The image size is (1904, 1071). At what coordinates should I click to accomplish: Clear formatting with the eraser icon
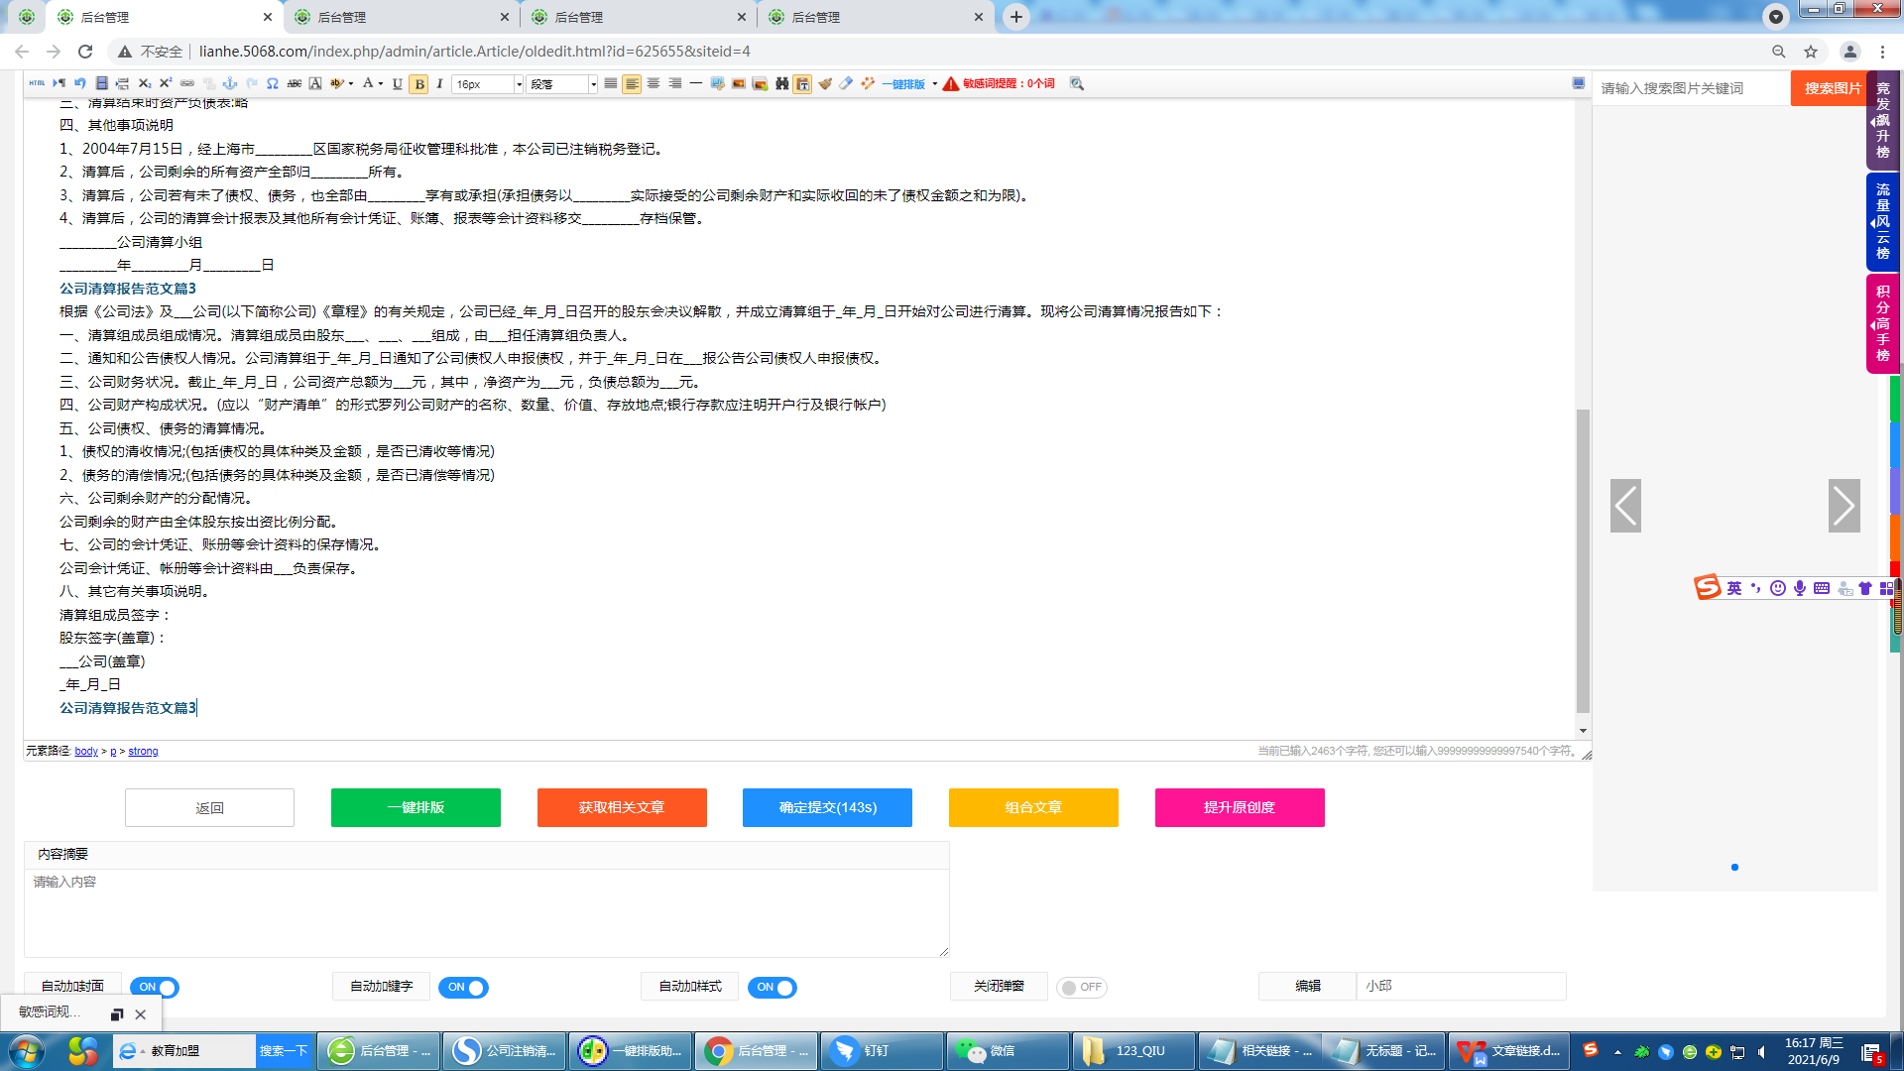[x=843, y=83]
